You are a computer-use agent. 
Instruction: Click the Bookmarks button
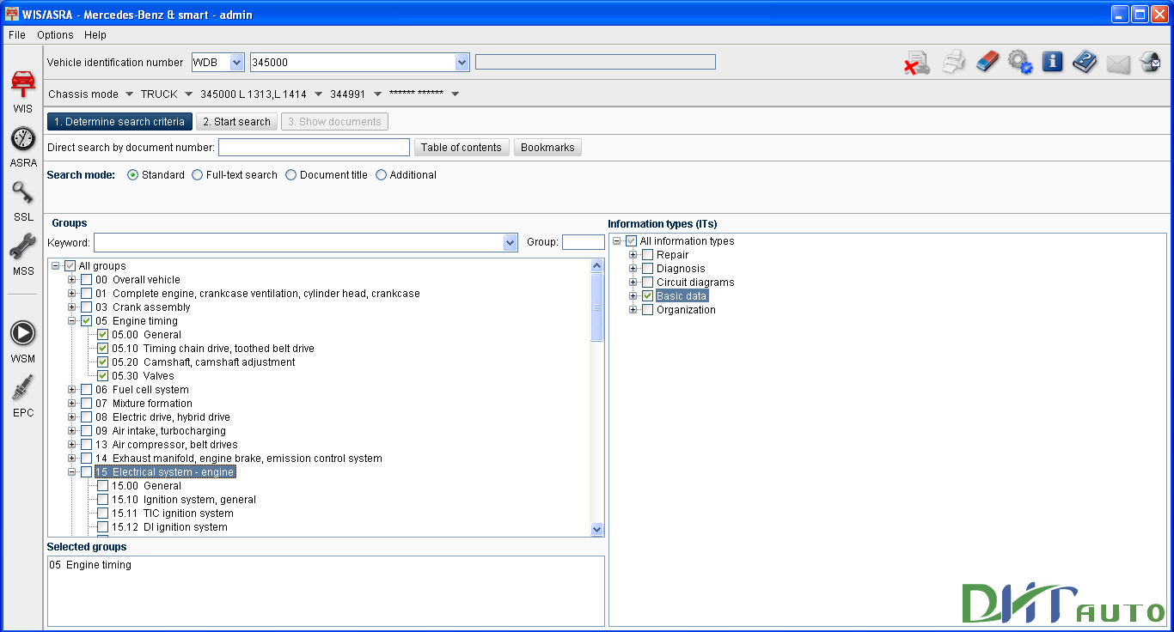coord(547,148)
